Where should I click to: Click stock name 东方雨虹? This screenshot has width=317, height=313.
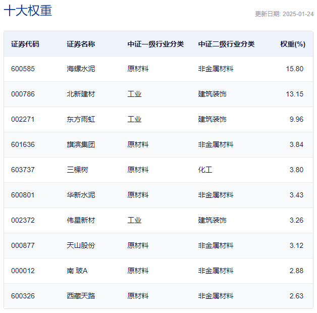81,119
